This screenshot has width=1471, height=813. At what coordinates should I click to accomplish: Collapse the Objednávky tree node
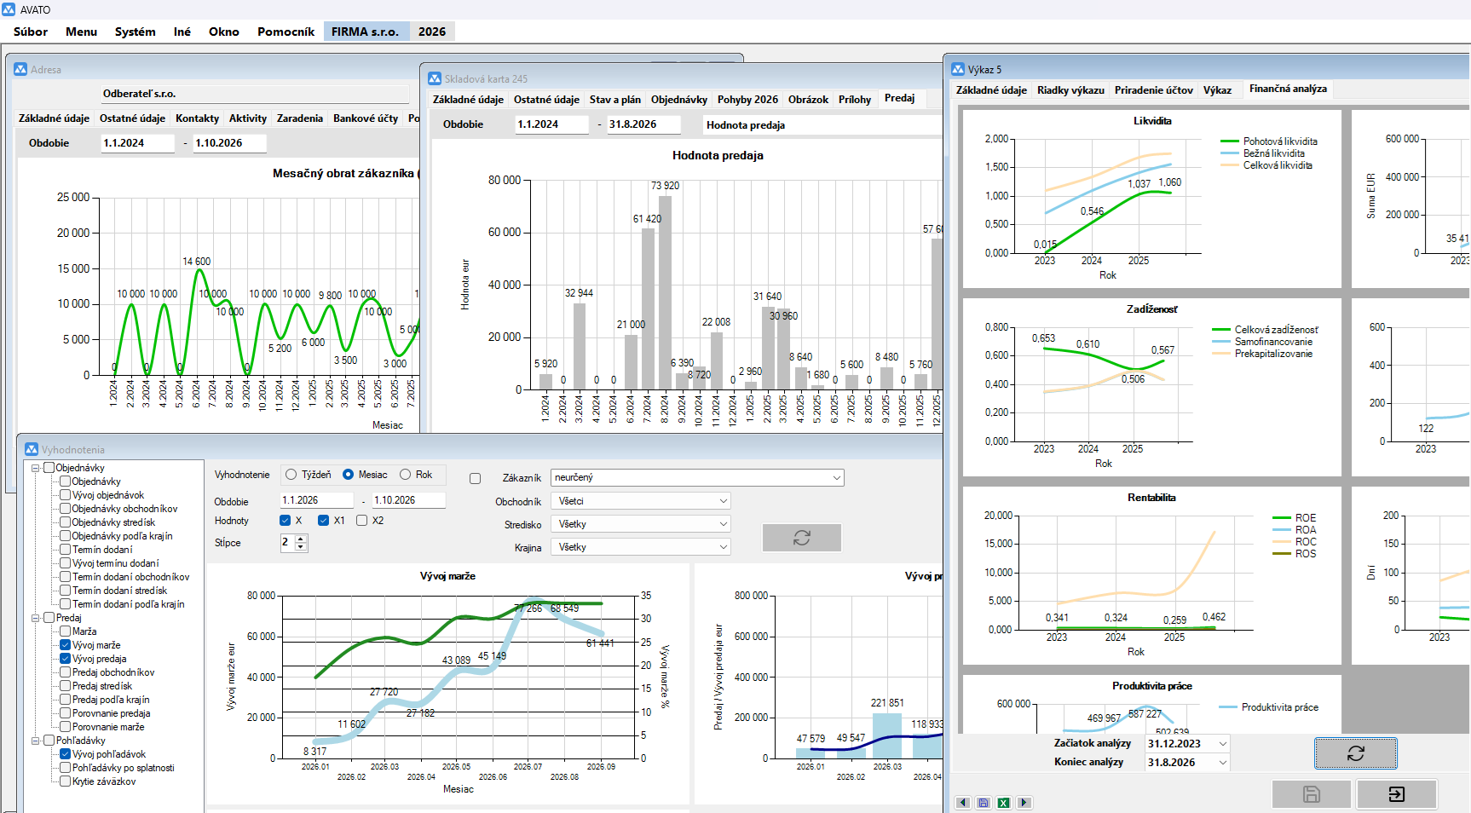click(36, 468)
